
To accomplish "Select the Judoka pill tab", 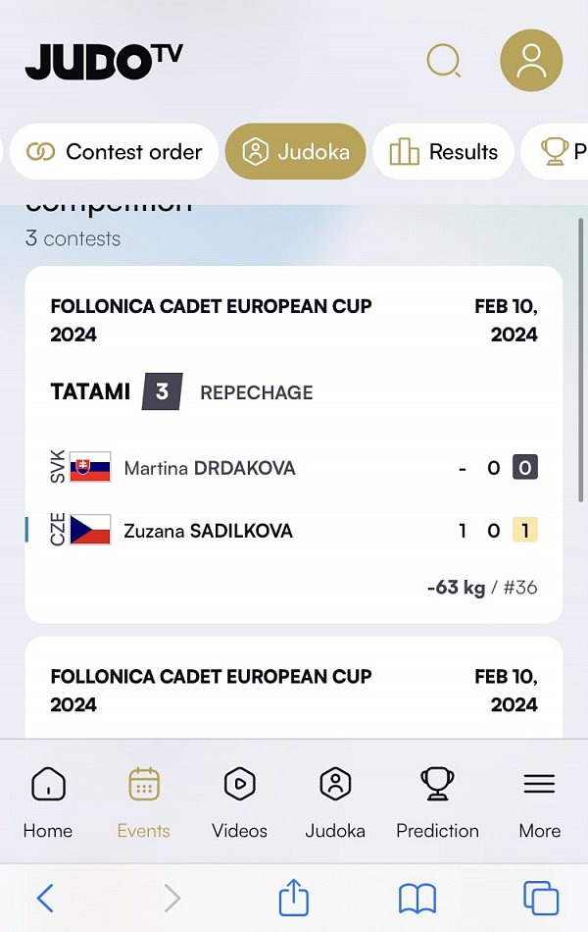I will 295,152.
